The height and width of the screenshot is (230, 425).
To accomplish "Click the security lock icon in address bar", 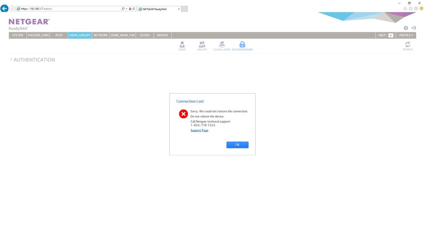I will click(130, 9).
